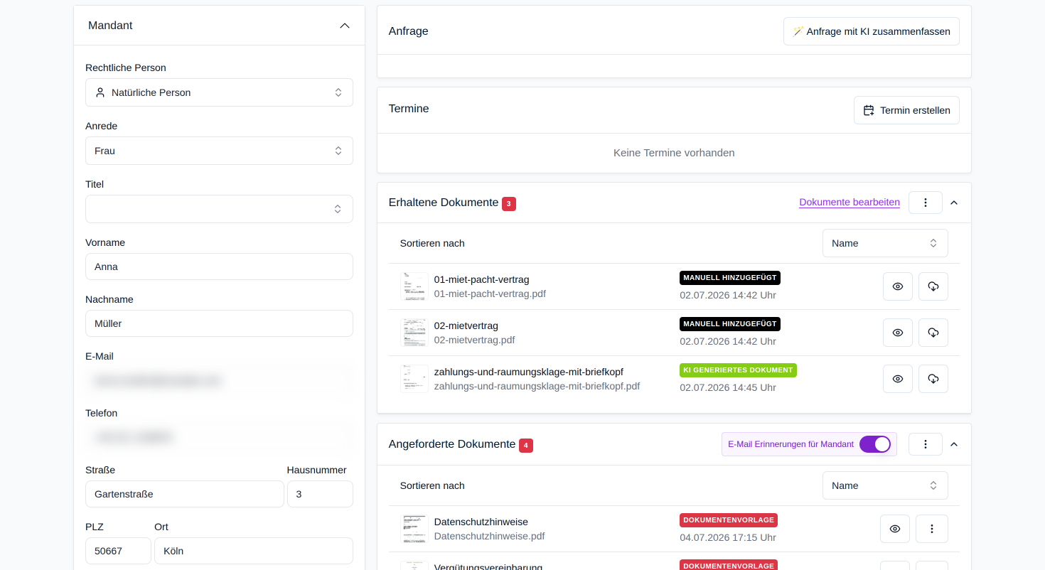Open three-dot menu for Datenschutzhinweise row
1045x570 pixels.
[x=932, y=529]
